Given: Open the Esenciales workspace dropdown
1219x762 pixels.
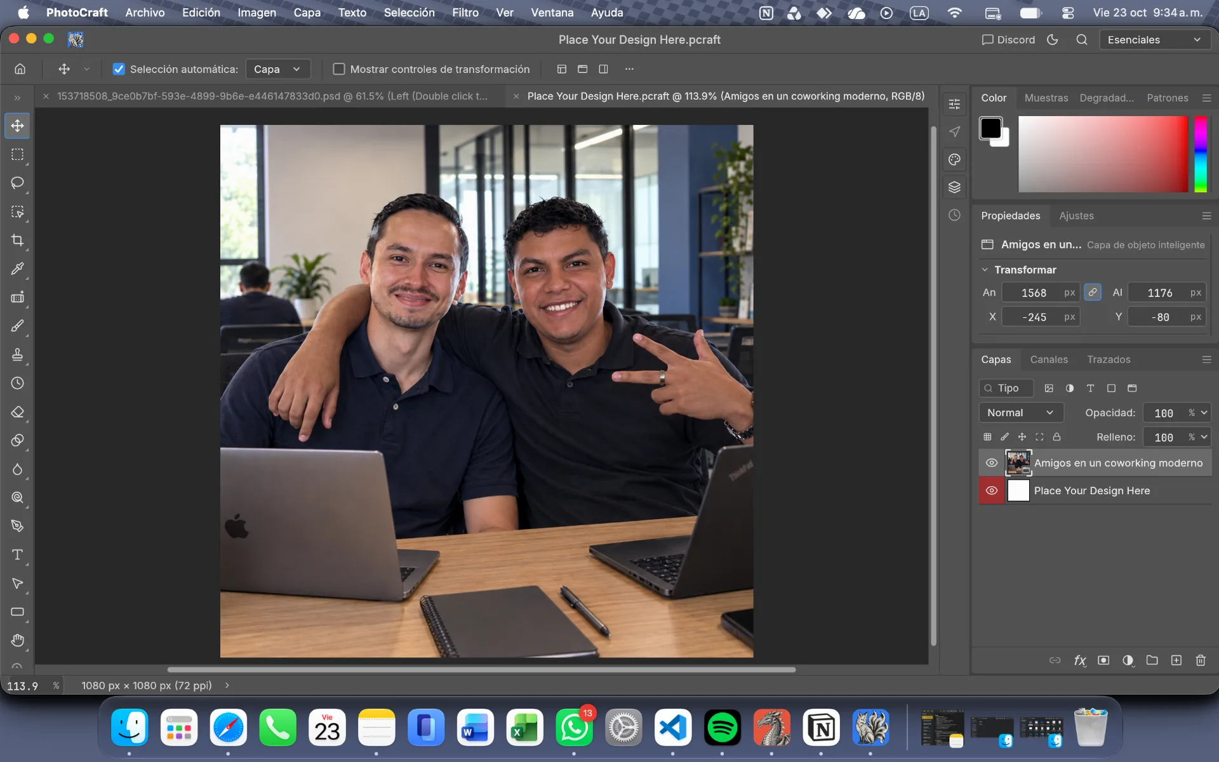Looking at the screenshot, I should coord(1154,39).
